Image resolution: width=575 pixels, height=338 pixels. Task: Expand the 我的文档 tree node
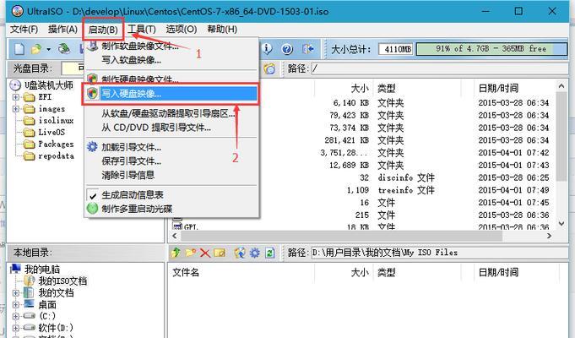16,293
